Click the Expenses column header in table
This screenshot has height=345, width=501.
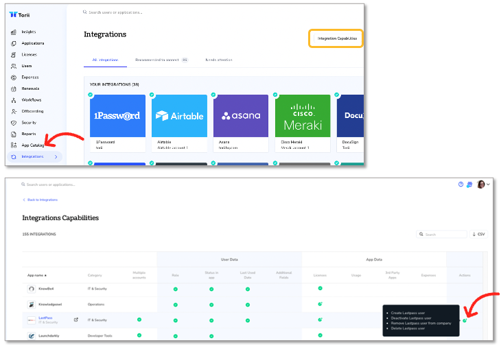click(428, 275)
